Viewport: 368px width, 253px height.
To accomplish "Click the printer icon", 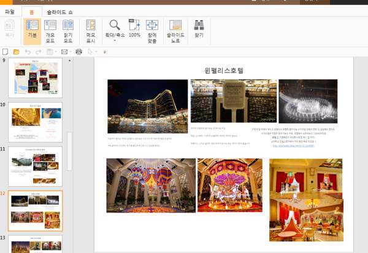I will pyautogui.click(x=79, y=52).
